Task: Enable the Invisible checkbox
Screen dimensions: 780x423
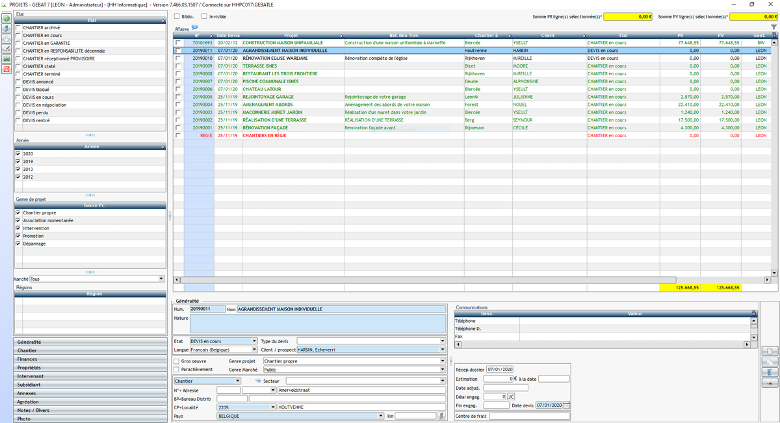Action: coord(205,16)
